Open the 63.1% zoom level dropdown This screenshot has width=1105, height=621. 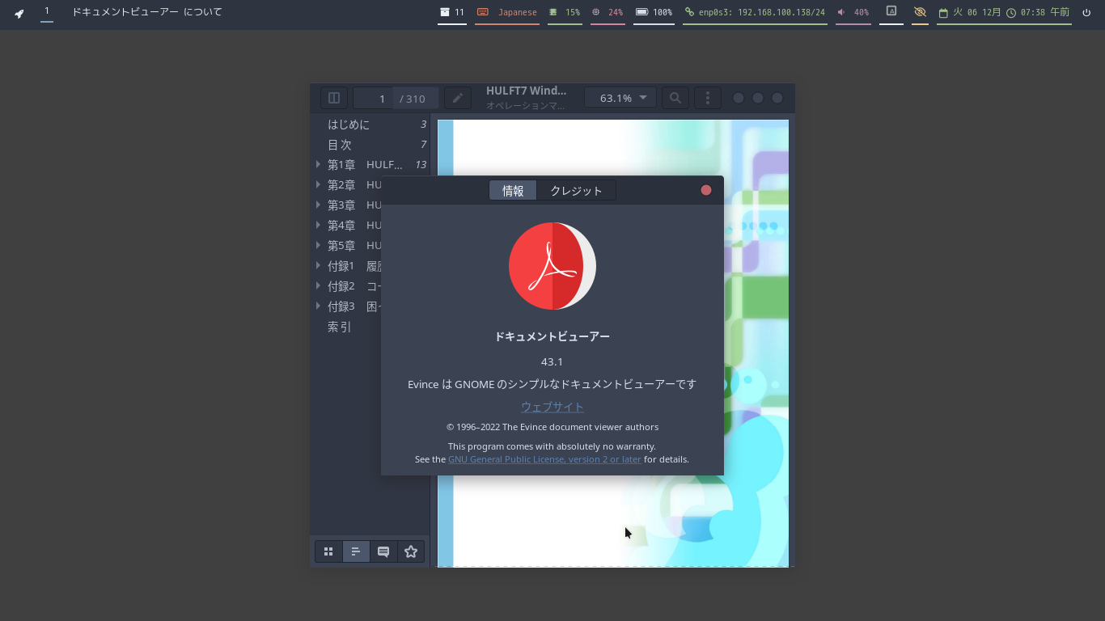pyautogui.click(x=620, y=98)
